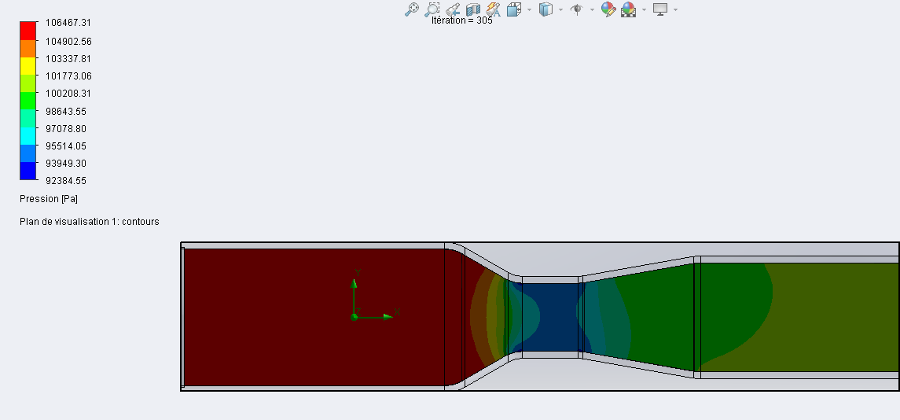
Task: Expand the View Settings dropdown arrow
Action: point(675,10)
